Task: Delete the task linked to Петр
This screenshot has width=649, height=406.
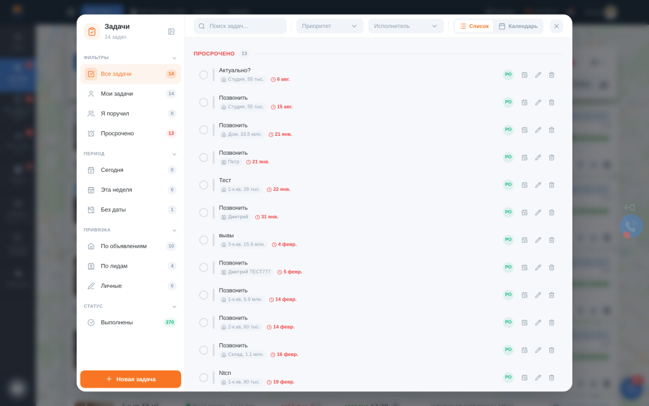Action: click(552, 157)
